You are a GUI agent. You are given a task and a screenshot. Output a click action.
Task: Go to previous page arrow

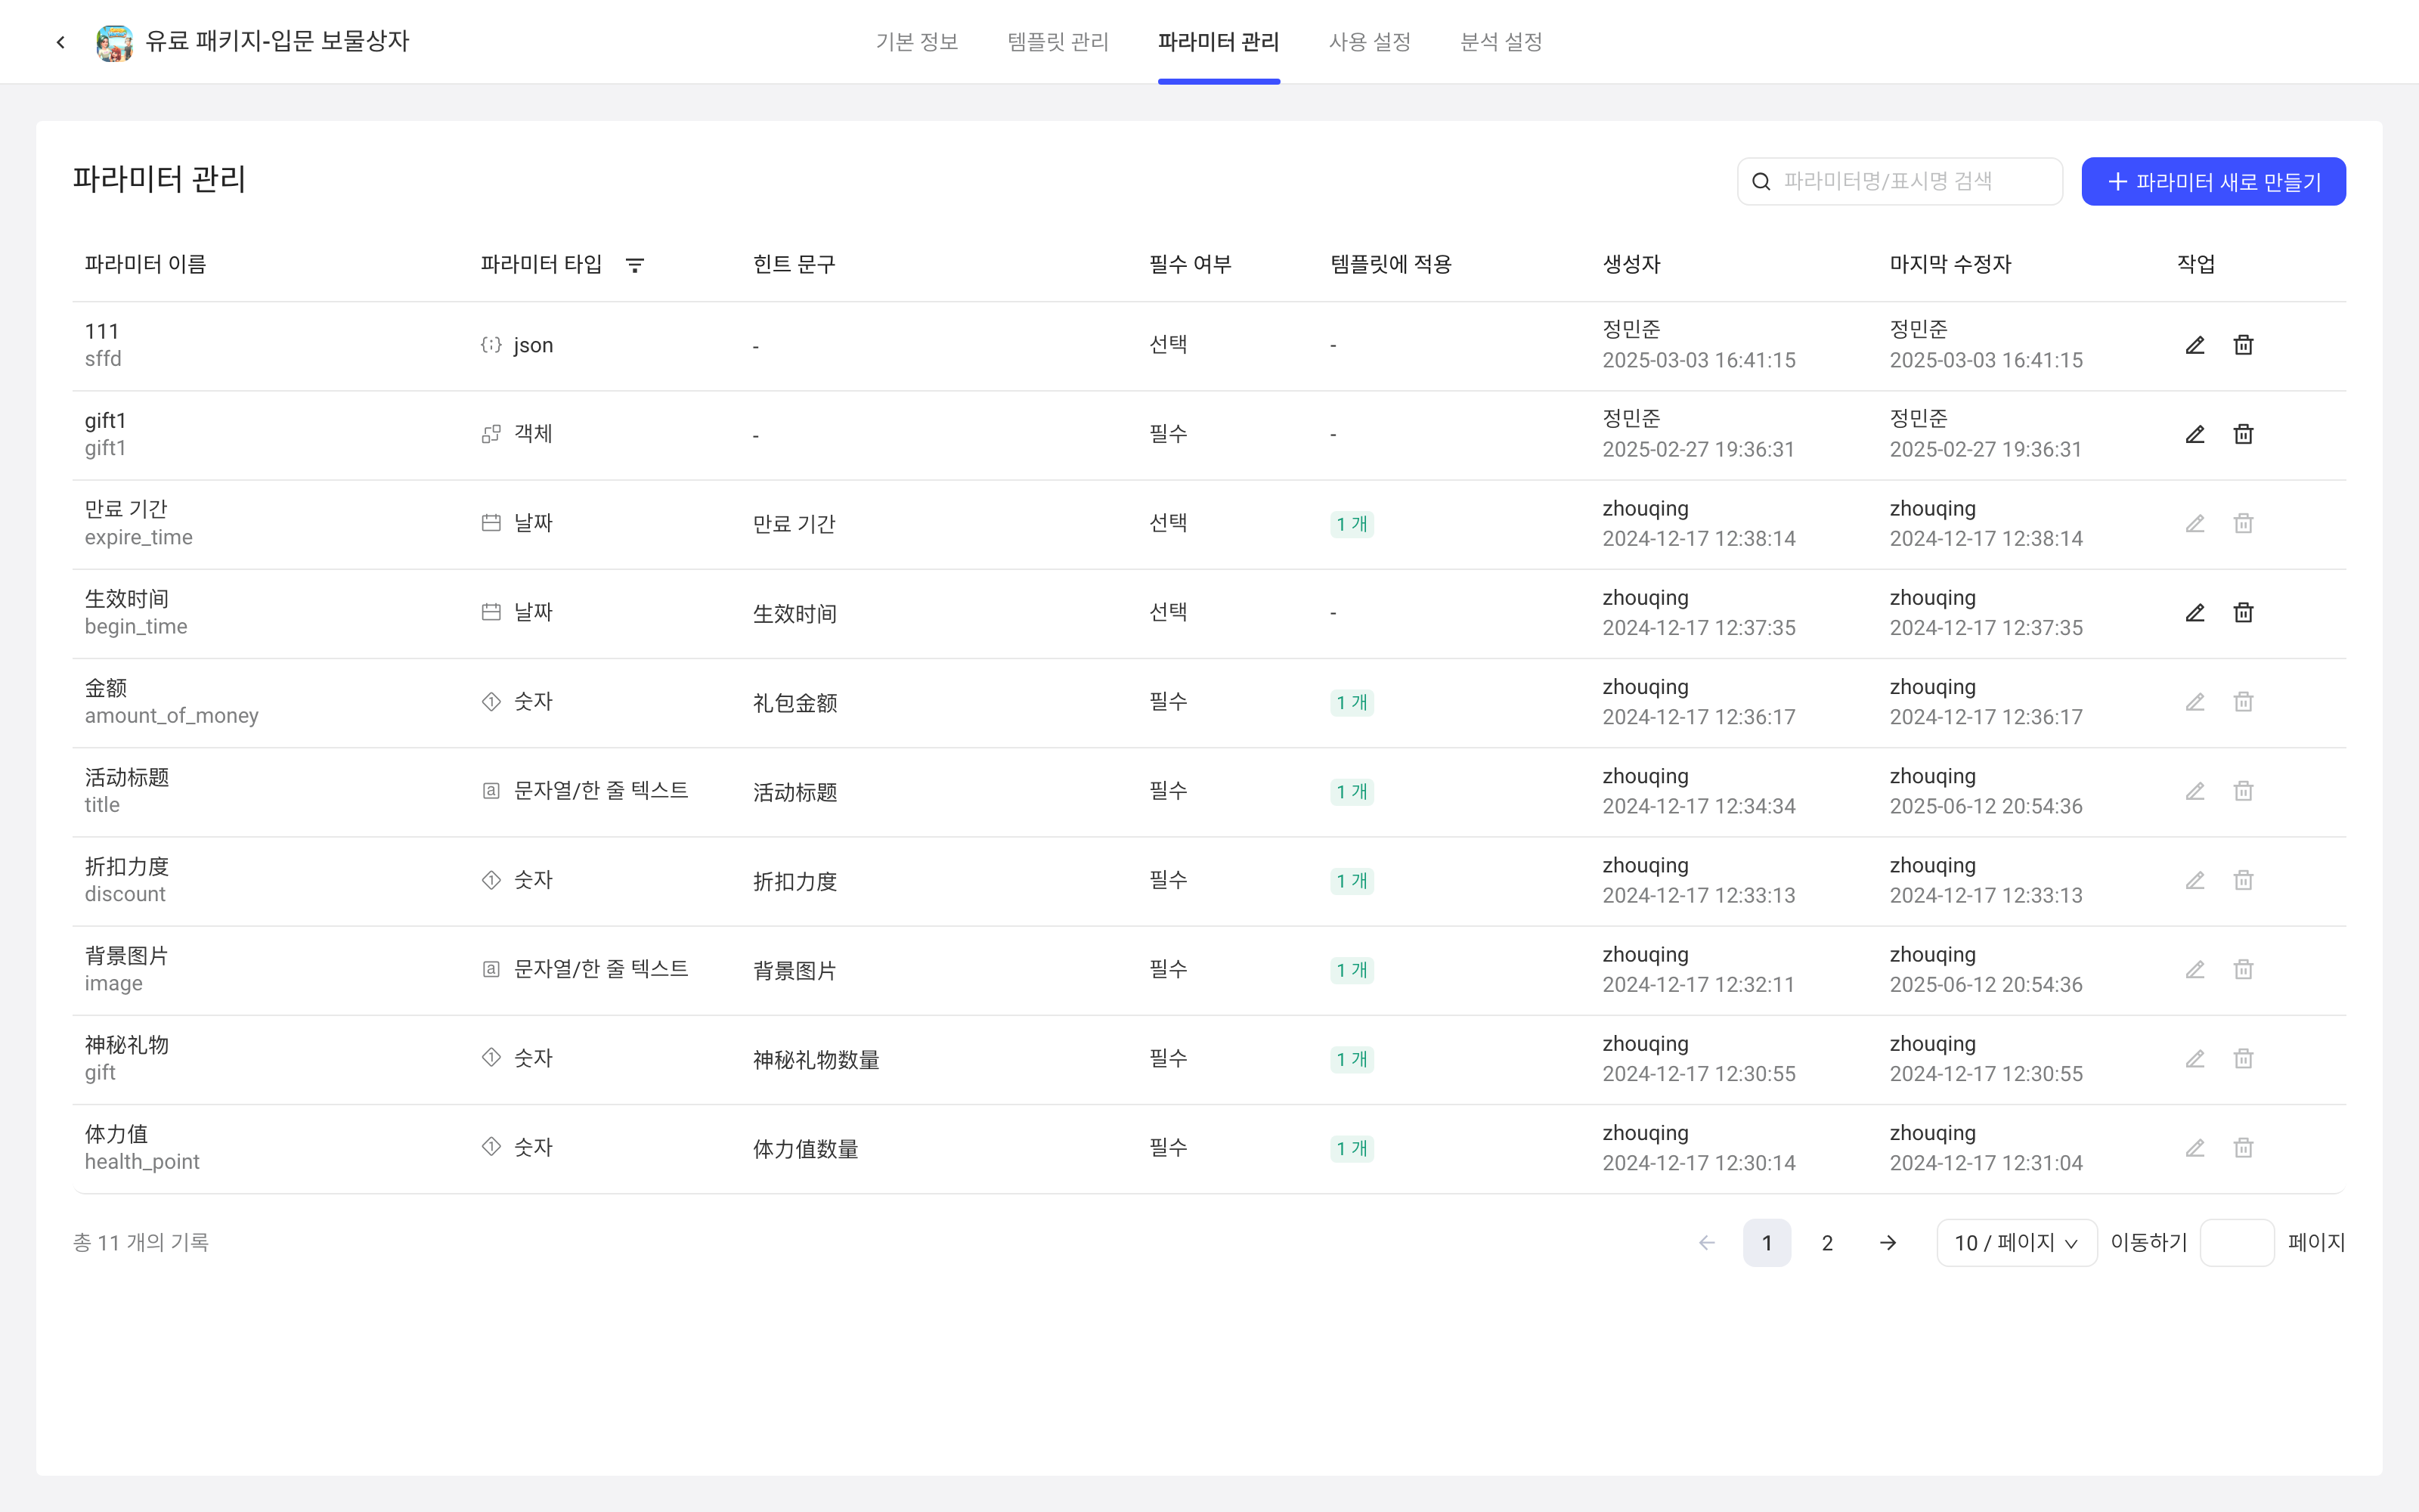click(x=1708, y=1243)
